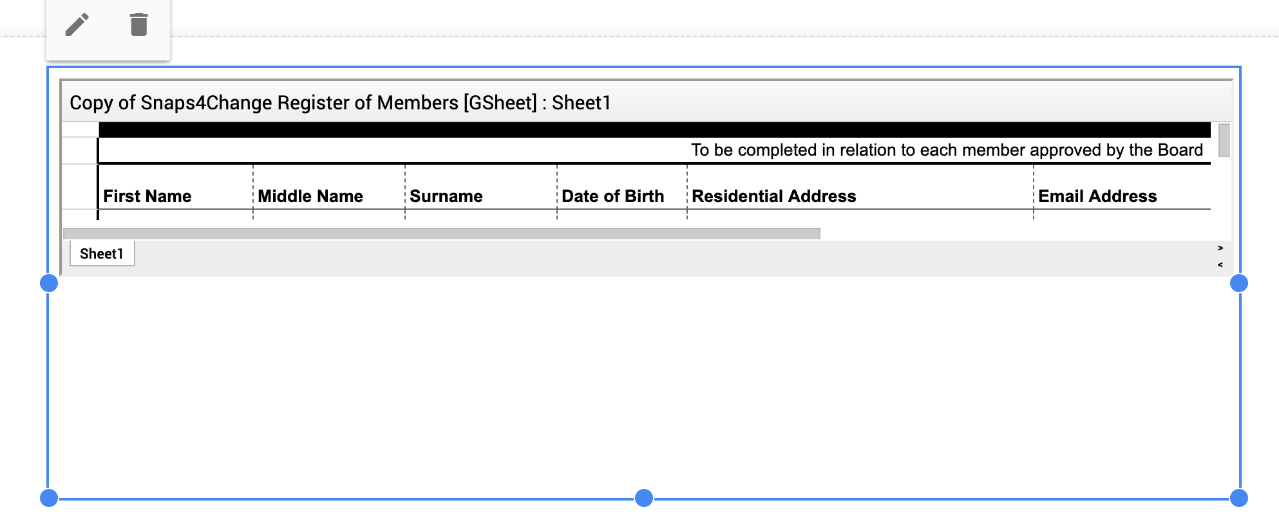
Task: Click the right-side middle resize handle
Action: click(1239, 283)
